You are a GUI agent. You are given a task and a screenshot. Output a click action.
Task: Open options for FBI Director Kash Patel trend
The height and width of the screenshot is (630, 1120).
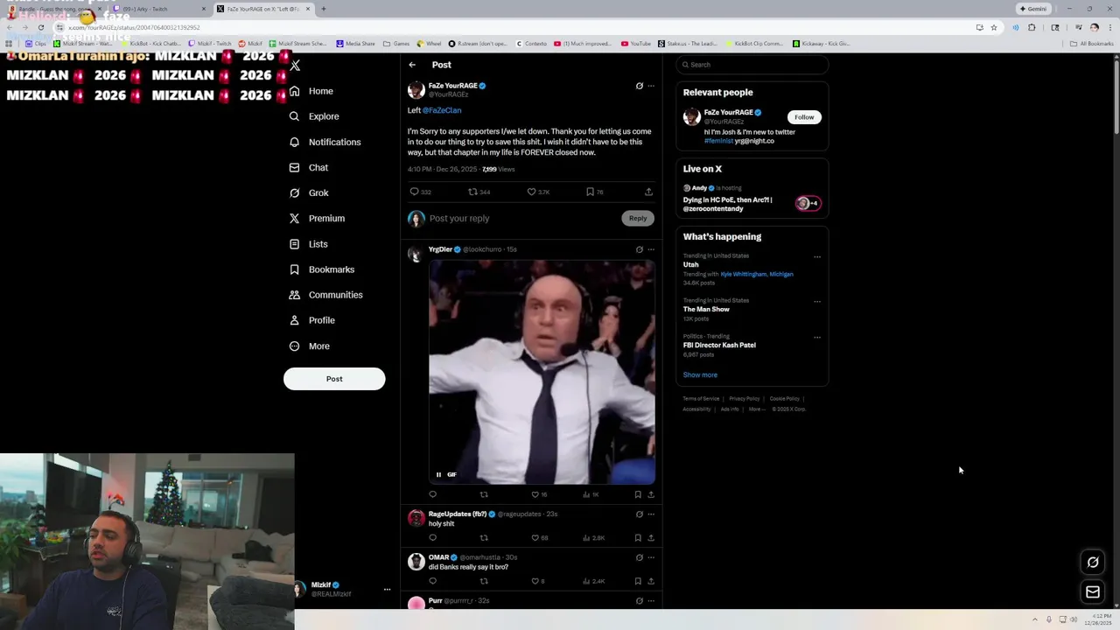click(x=817, y=338)
